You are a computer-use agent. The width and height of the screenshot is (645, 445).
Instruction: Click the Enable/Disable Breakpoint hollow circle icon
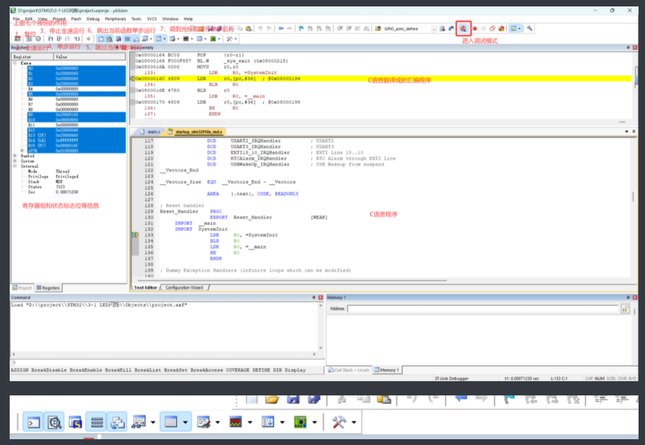click(x=483, y=28)
